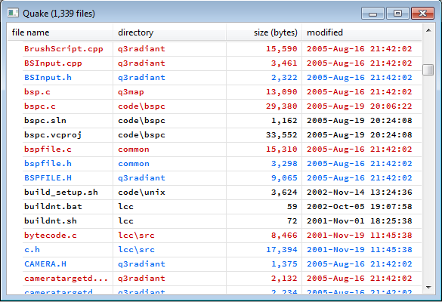Screen dimensions: 442x302
Task: Sort by the file name column header
Action: (60, 32)
